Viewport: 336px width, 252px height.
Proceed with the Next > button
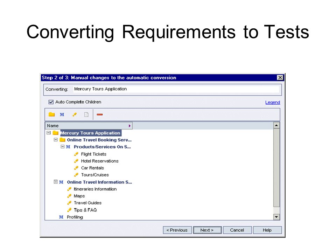pyautogui.click(x=207, y=230)
